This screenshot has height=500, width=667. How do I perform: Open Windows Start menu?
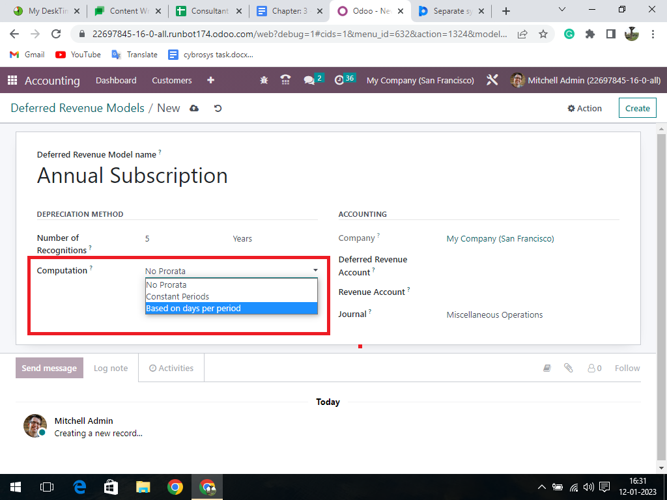click(x=16, y=487)
